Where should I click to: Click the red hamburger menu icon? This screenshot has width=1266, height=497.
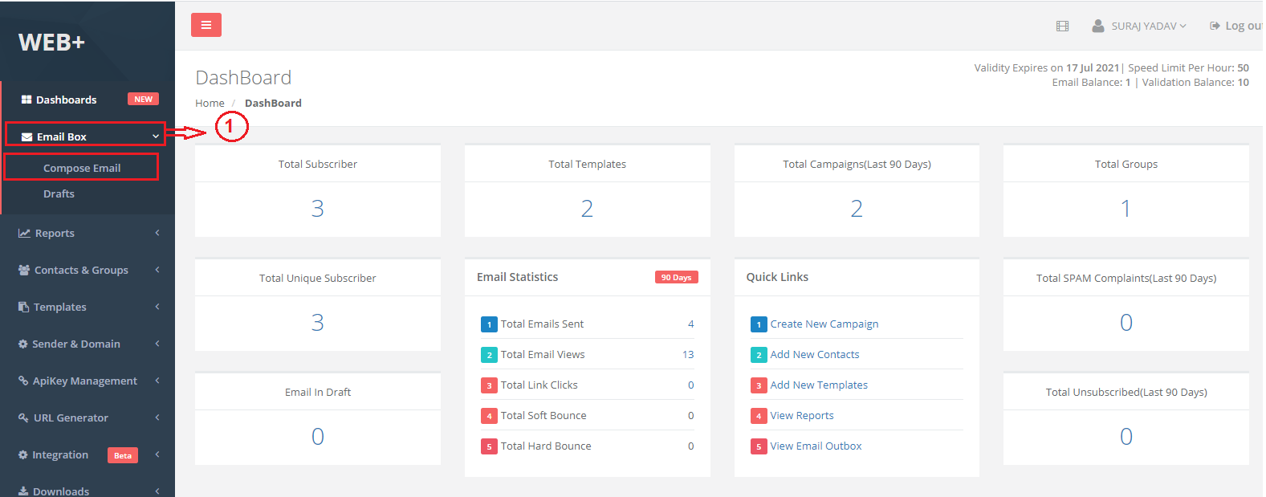(206, 26)
